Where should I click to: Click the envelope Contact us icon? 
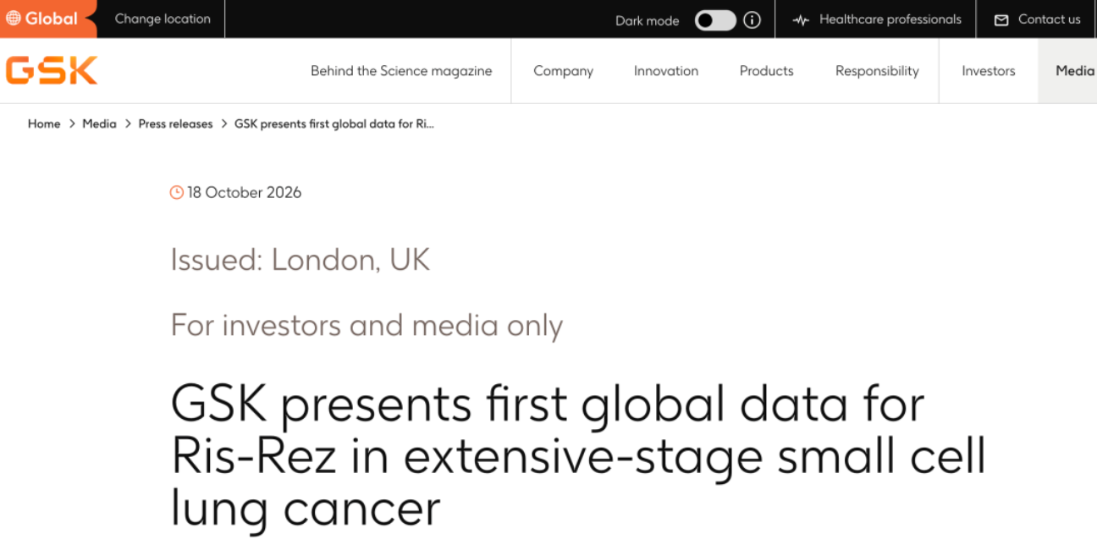tap(1001, 19)
